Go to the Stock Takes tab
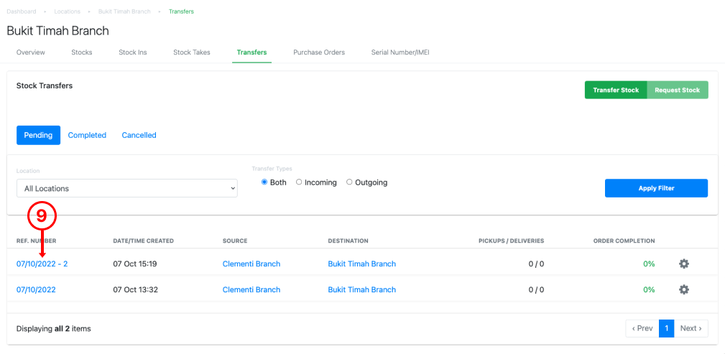Screen dimensions: 725x354 click(192, 52)
